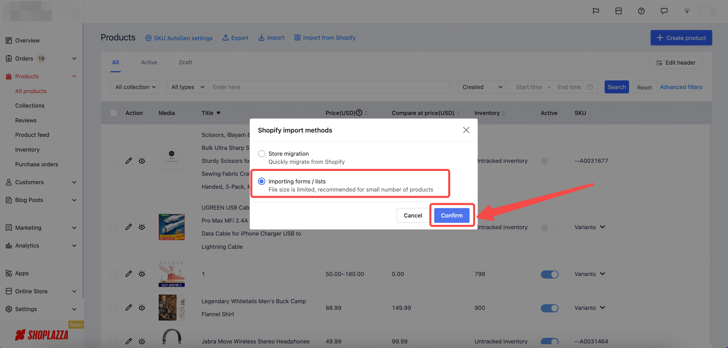Open SKU AutoGen settings link
Image resolution: width=728 pixels, height=348 pixels.
[x=179, y=38]
